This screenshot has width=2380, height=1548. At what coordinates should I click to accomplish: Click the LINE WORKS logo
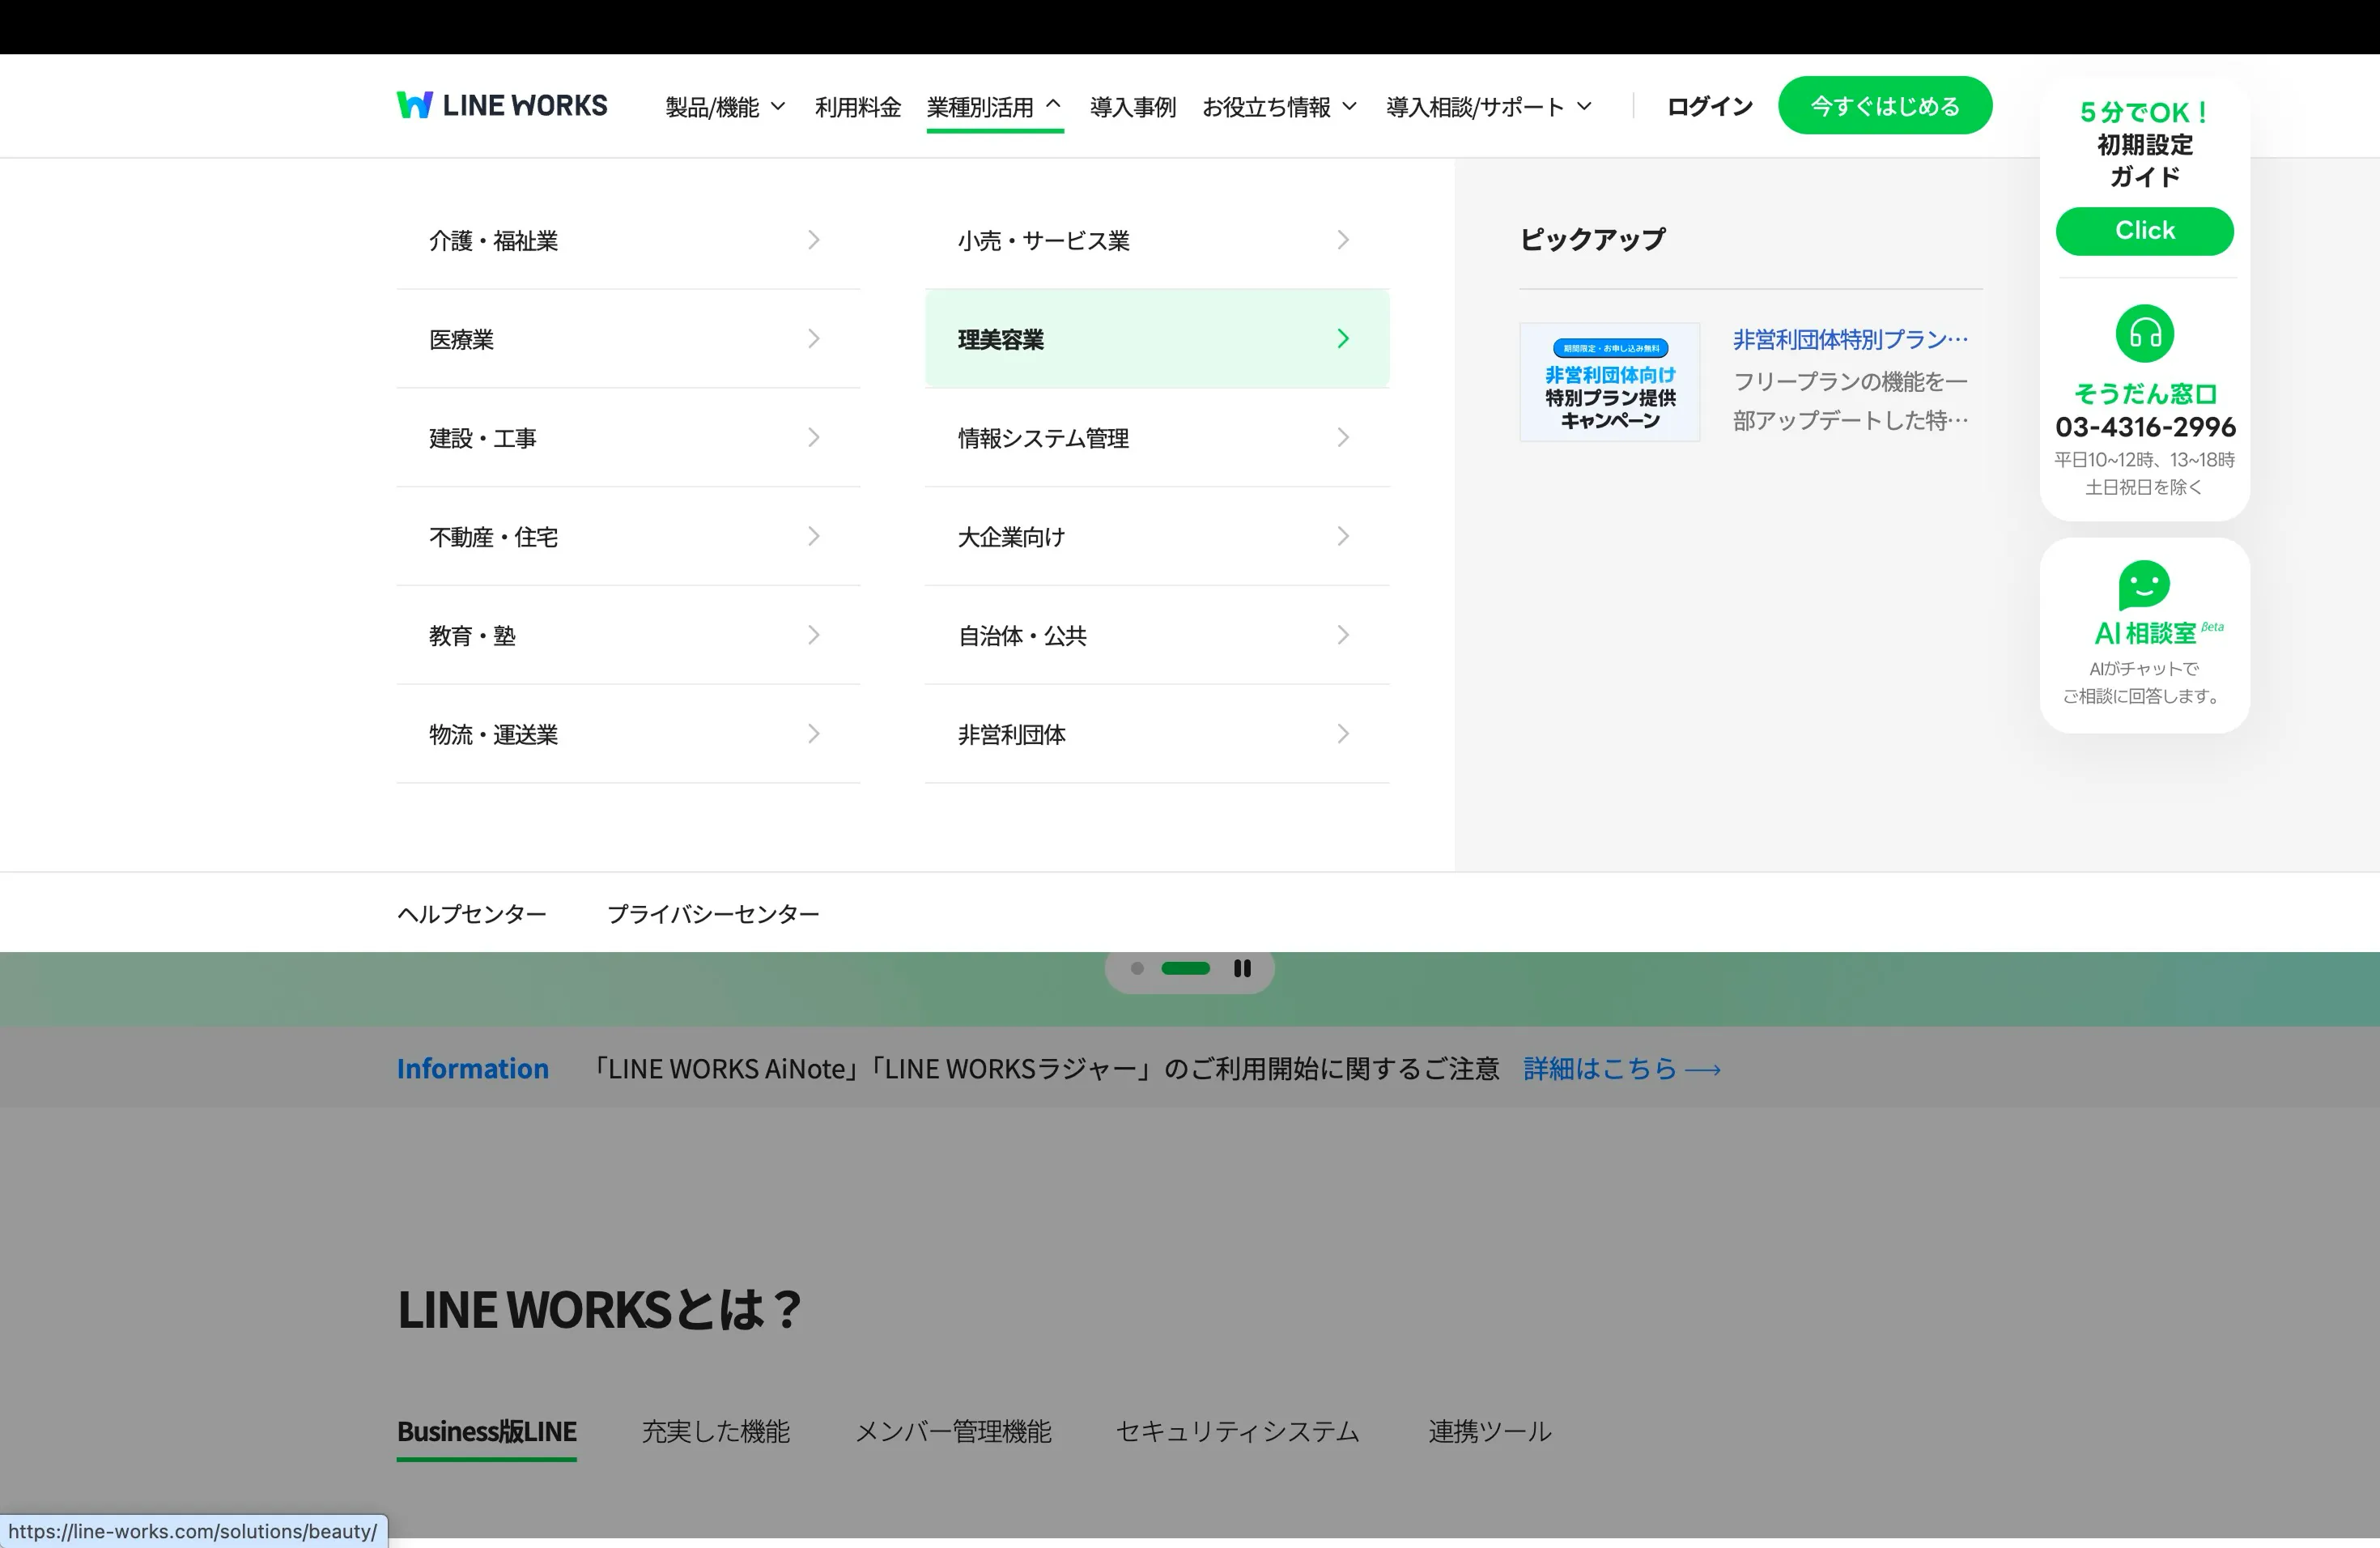[502, 105]
